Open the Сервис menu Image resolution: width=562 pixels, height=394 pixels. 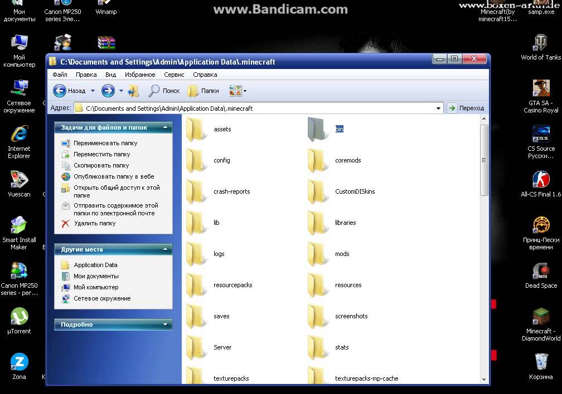point(174,75)
